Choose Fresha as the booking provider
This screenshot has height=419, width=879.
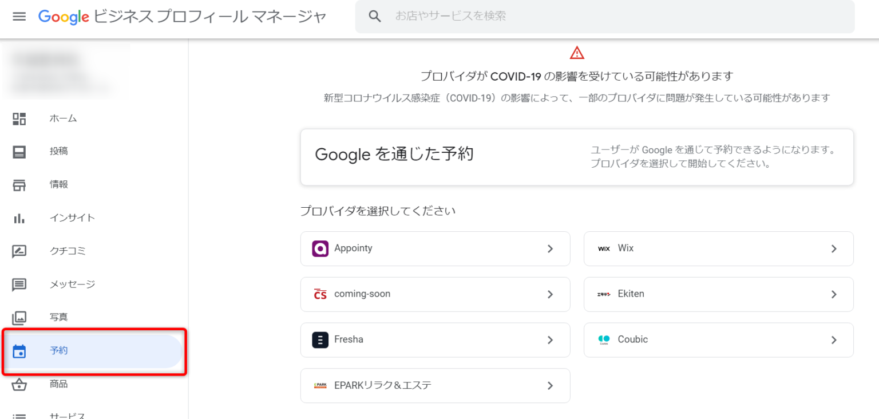(x=435, y=340)
